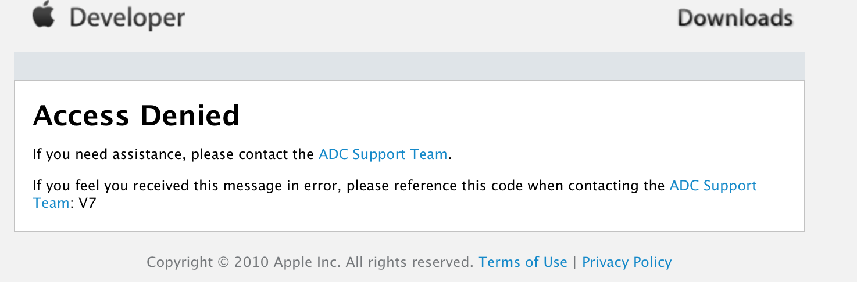The width and height of the screenshot is (857, 282).
Task: Open the Terms of Use link
Action: [x=523, y=262]
